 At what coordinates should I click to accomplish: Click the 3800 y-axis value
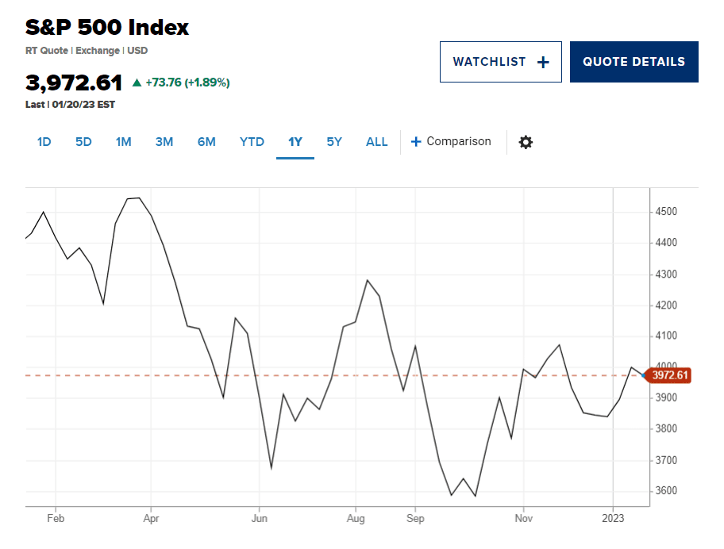666,428
